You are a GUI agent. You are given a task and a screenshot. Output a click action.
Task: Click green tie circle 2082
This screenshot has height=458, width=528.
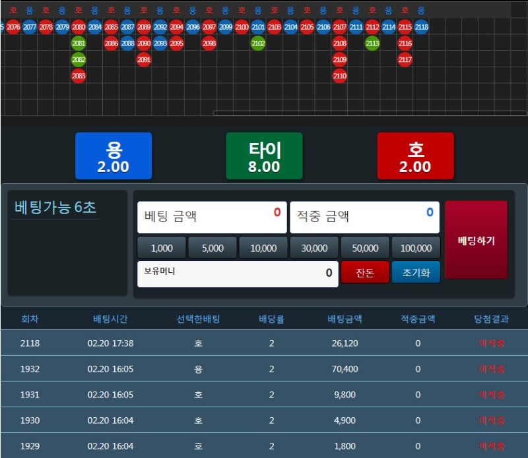[79, 59]
